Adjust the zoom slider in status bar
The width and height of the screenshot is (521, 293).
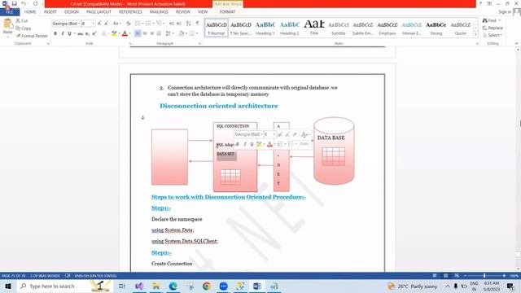pos(484,276)
